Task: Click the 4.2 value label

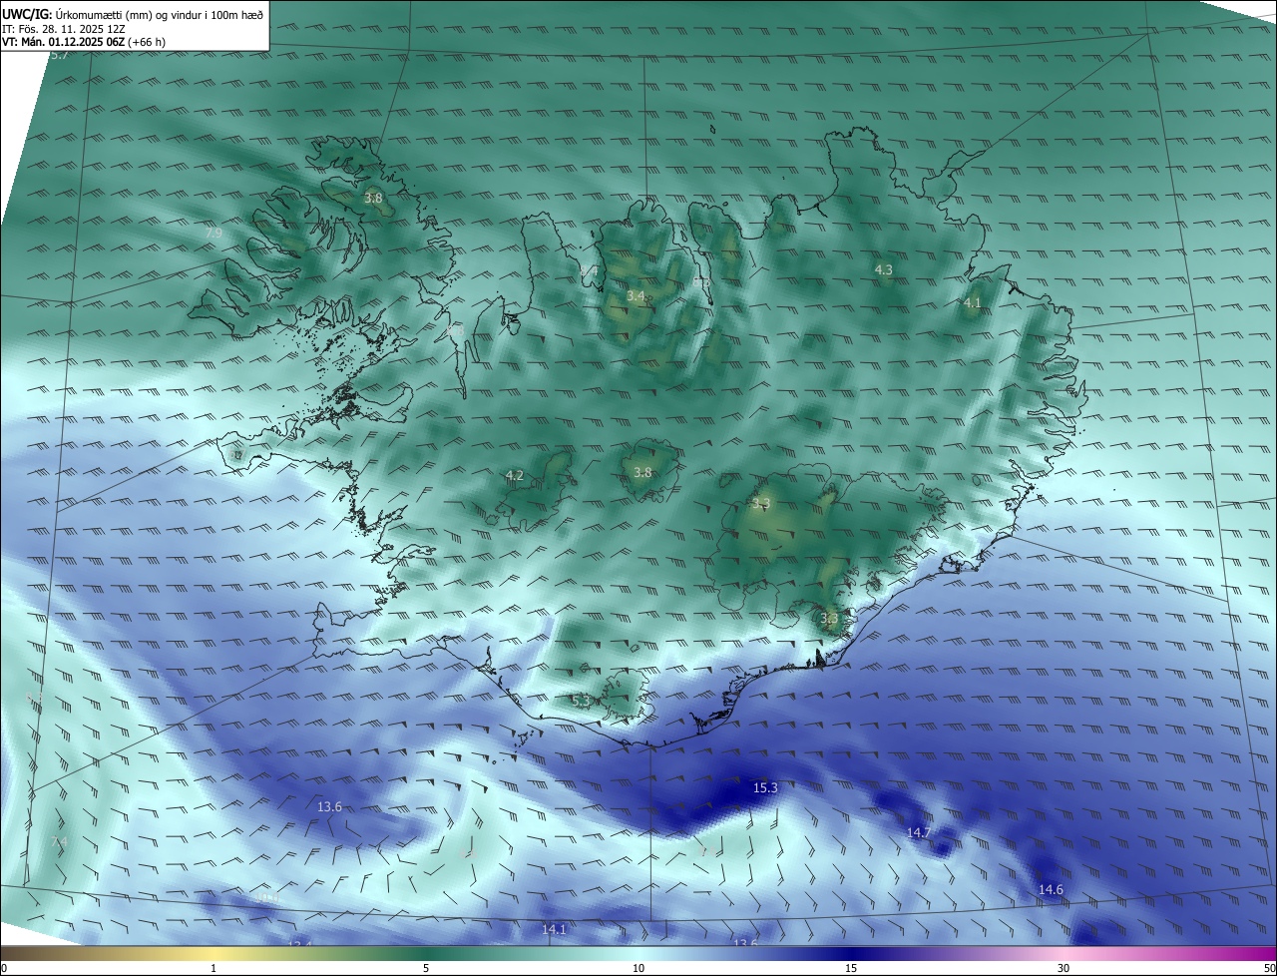Action: (515, 476)
